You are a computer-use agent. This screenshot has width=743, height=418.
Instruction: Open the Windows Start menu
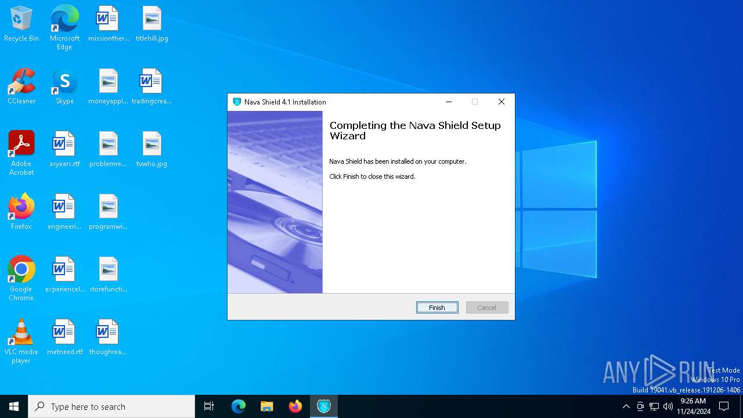point(14,406)
